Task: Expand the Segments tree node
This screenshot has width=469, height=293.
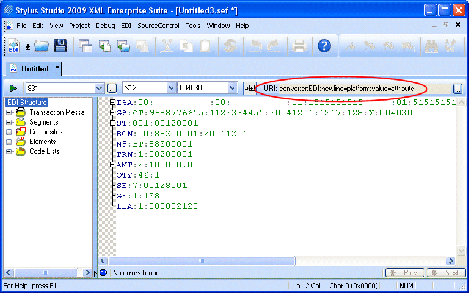Action: pyautogui.click(x=9, y=122)
